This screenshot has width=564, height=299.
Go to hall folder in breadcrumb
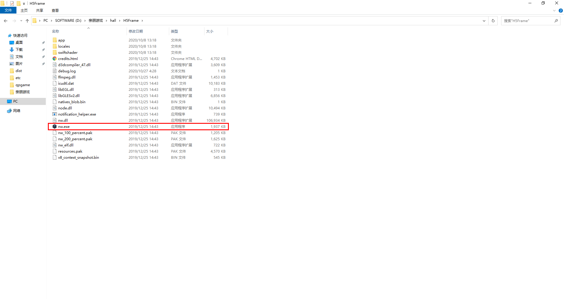113,21
